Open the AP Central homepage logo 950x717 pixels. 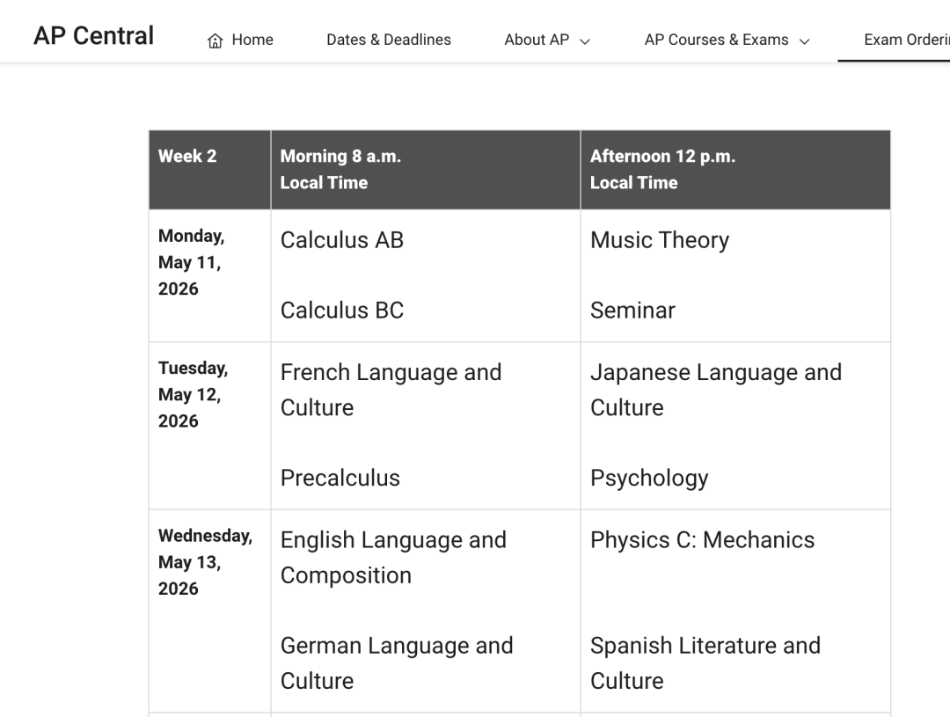tap(93, 36)
